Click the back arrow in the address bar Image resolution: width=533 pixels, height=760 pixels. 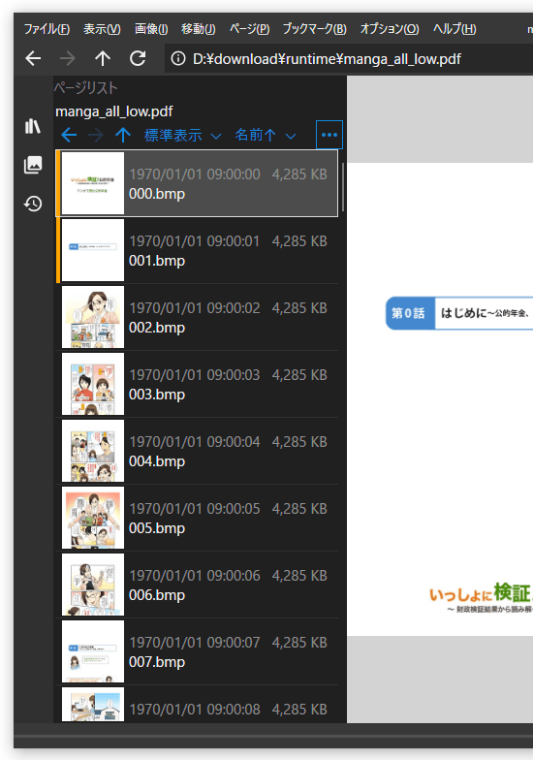point(33,58)
